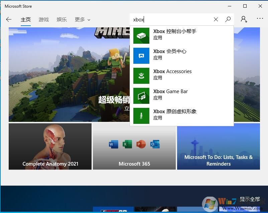
Task: Select the Xbox 原创虚拟形象 icon
Action: (141, 115)
